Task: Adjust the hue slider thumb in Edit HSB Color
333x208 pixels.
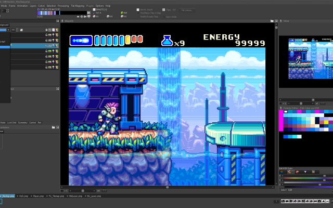Action: (x=325, y=176)
